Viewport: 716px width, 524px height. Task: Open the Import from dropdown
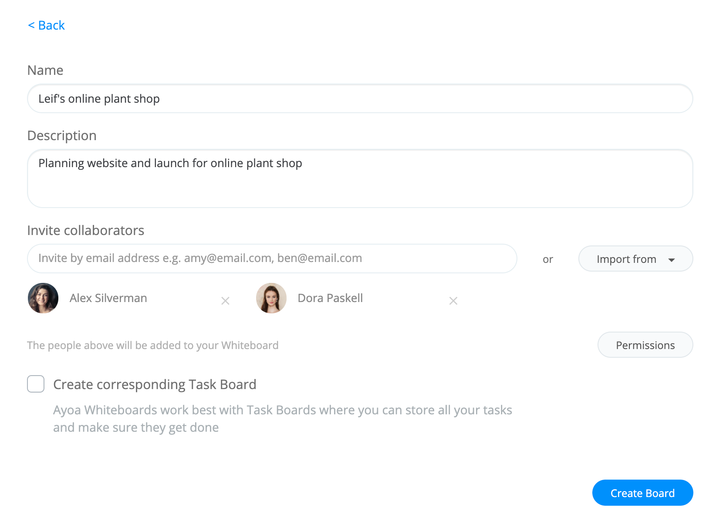pos(636,259)
